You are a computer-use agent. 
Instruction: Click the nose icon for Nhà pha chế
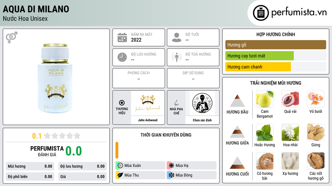click(x=176, y=103)
